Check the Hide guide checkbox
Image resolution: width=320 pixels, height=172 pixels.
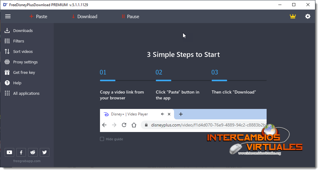click(102, 139)
